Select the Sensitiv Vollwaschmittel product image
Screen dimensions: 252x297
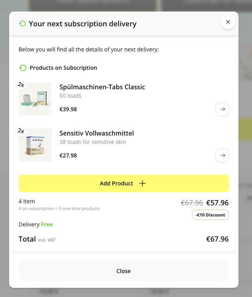tap(35, 145)
